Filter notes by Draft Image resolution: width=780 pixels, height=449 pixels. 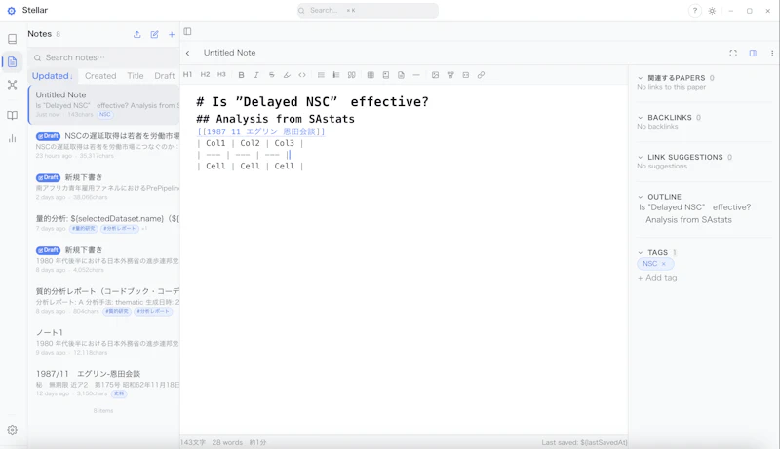(x=164, y=76)
